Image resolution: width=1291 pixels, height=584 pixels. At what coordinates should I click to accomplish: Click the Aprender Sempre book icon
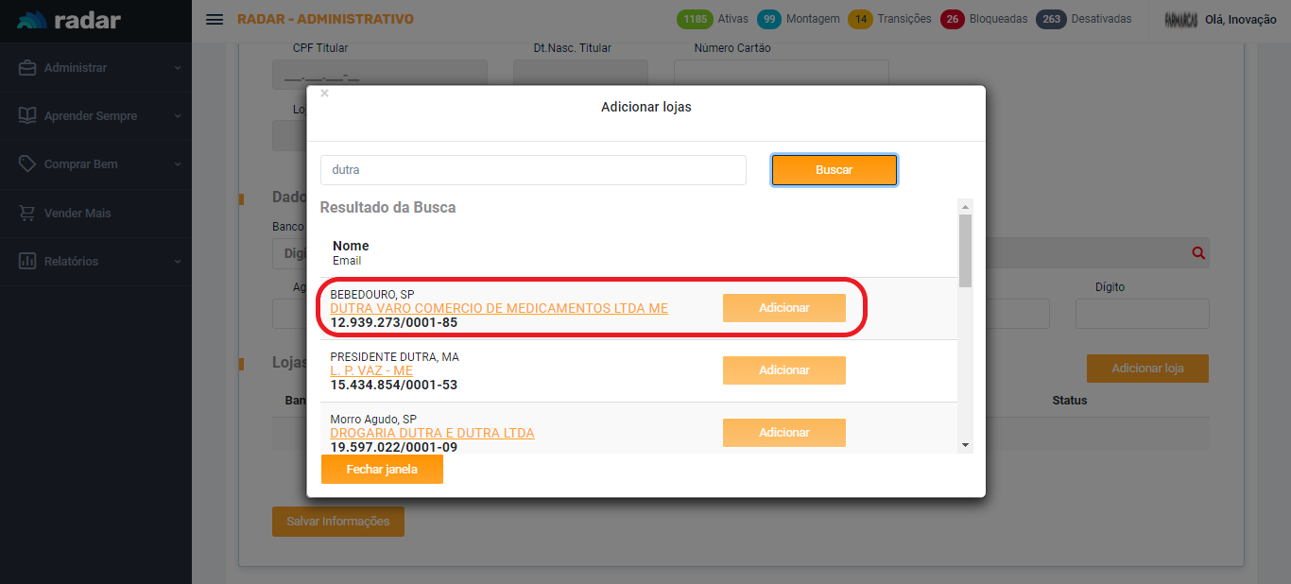[27, 116]
